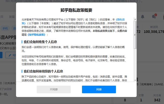Open the 《隐私政策》 link in first paragraph
164x104 pixels.
120,20
